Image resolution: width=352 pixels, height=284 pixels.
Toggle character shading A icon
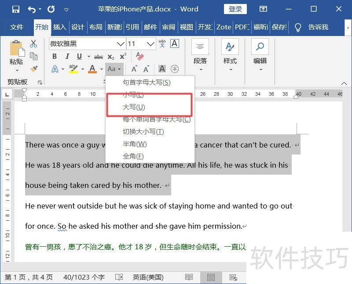pos(162,69)
